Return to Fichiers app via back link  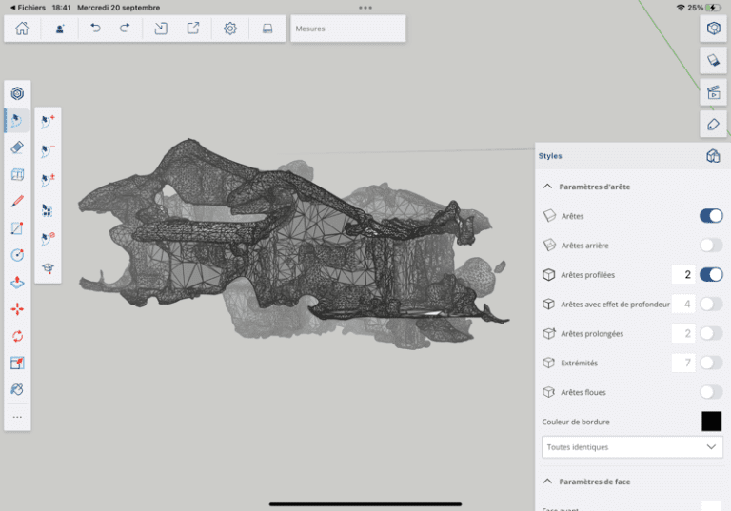pyautogui.click(x=26, y=7)
